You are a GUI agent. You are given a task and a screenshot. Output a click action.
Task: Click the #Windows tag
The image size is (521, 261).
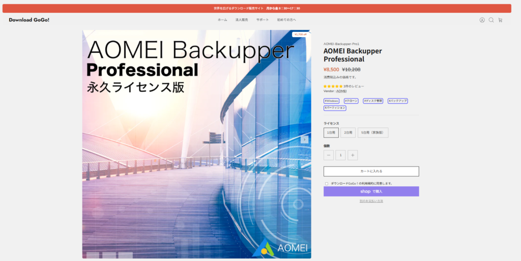click(331, 101)
